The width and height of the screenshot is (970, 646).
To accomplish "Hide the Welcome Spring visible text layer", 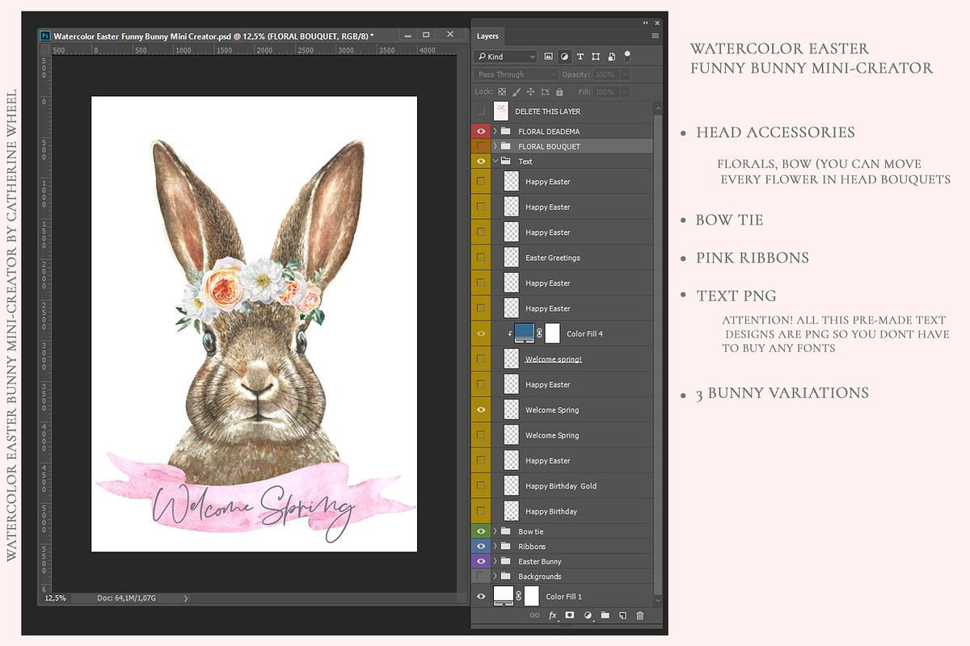I will (x=481, y=409).
